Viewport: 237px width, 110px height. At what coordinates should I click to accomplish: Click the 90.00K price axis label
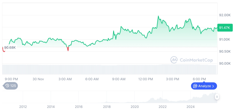tap(224, 63)
